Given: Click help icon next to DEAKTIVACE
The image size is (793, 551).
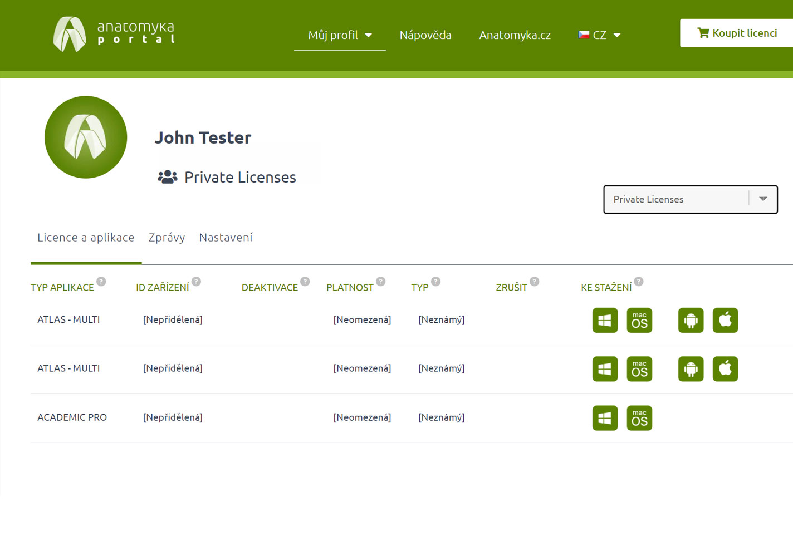Looking at the screenshot, I should tap(305, 282).
